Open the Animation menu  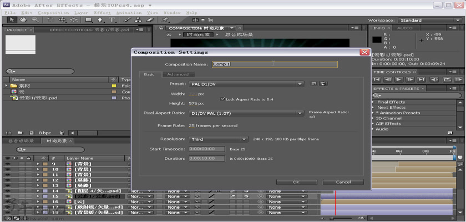[129, 13]
